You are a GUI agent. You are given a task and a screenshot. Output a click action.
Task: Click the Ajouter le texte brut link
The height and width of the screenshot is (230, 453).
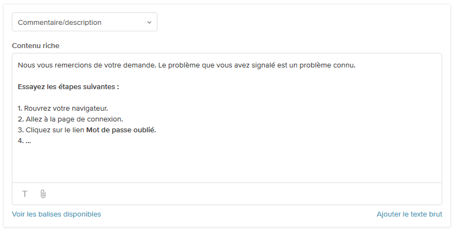pos(409,214)
